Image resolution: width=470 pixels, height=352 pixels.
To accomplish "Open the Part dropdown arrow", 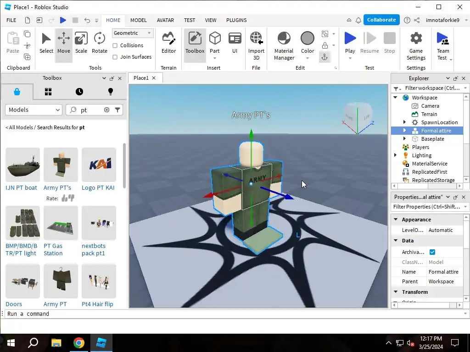I will pyautogui.click(x=215, y=58).
